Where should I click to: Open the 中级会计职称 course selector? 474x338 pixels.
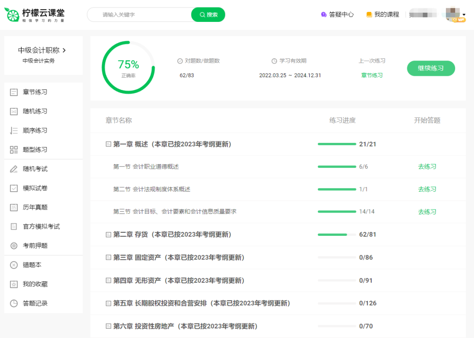[42, 50]
